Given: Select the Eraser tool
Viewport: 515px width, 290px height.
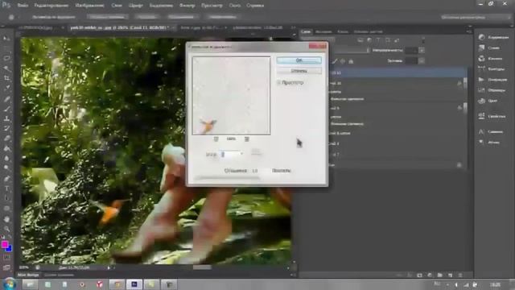Looking at the screenshot, I should (6, 139).
